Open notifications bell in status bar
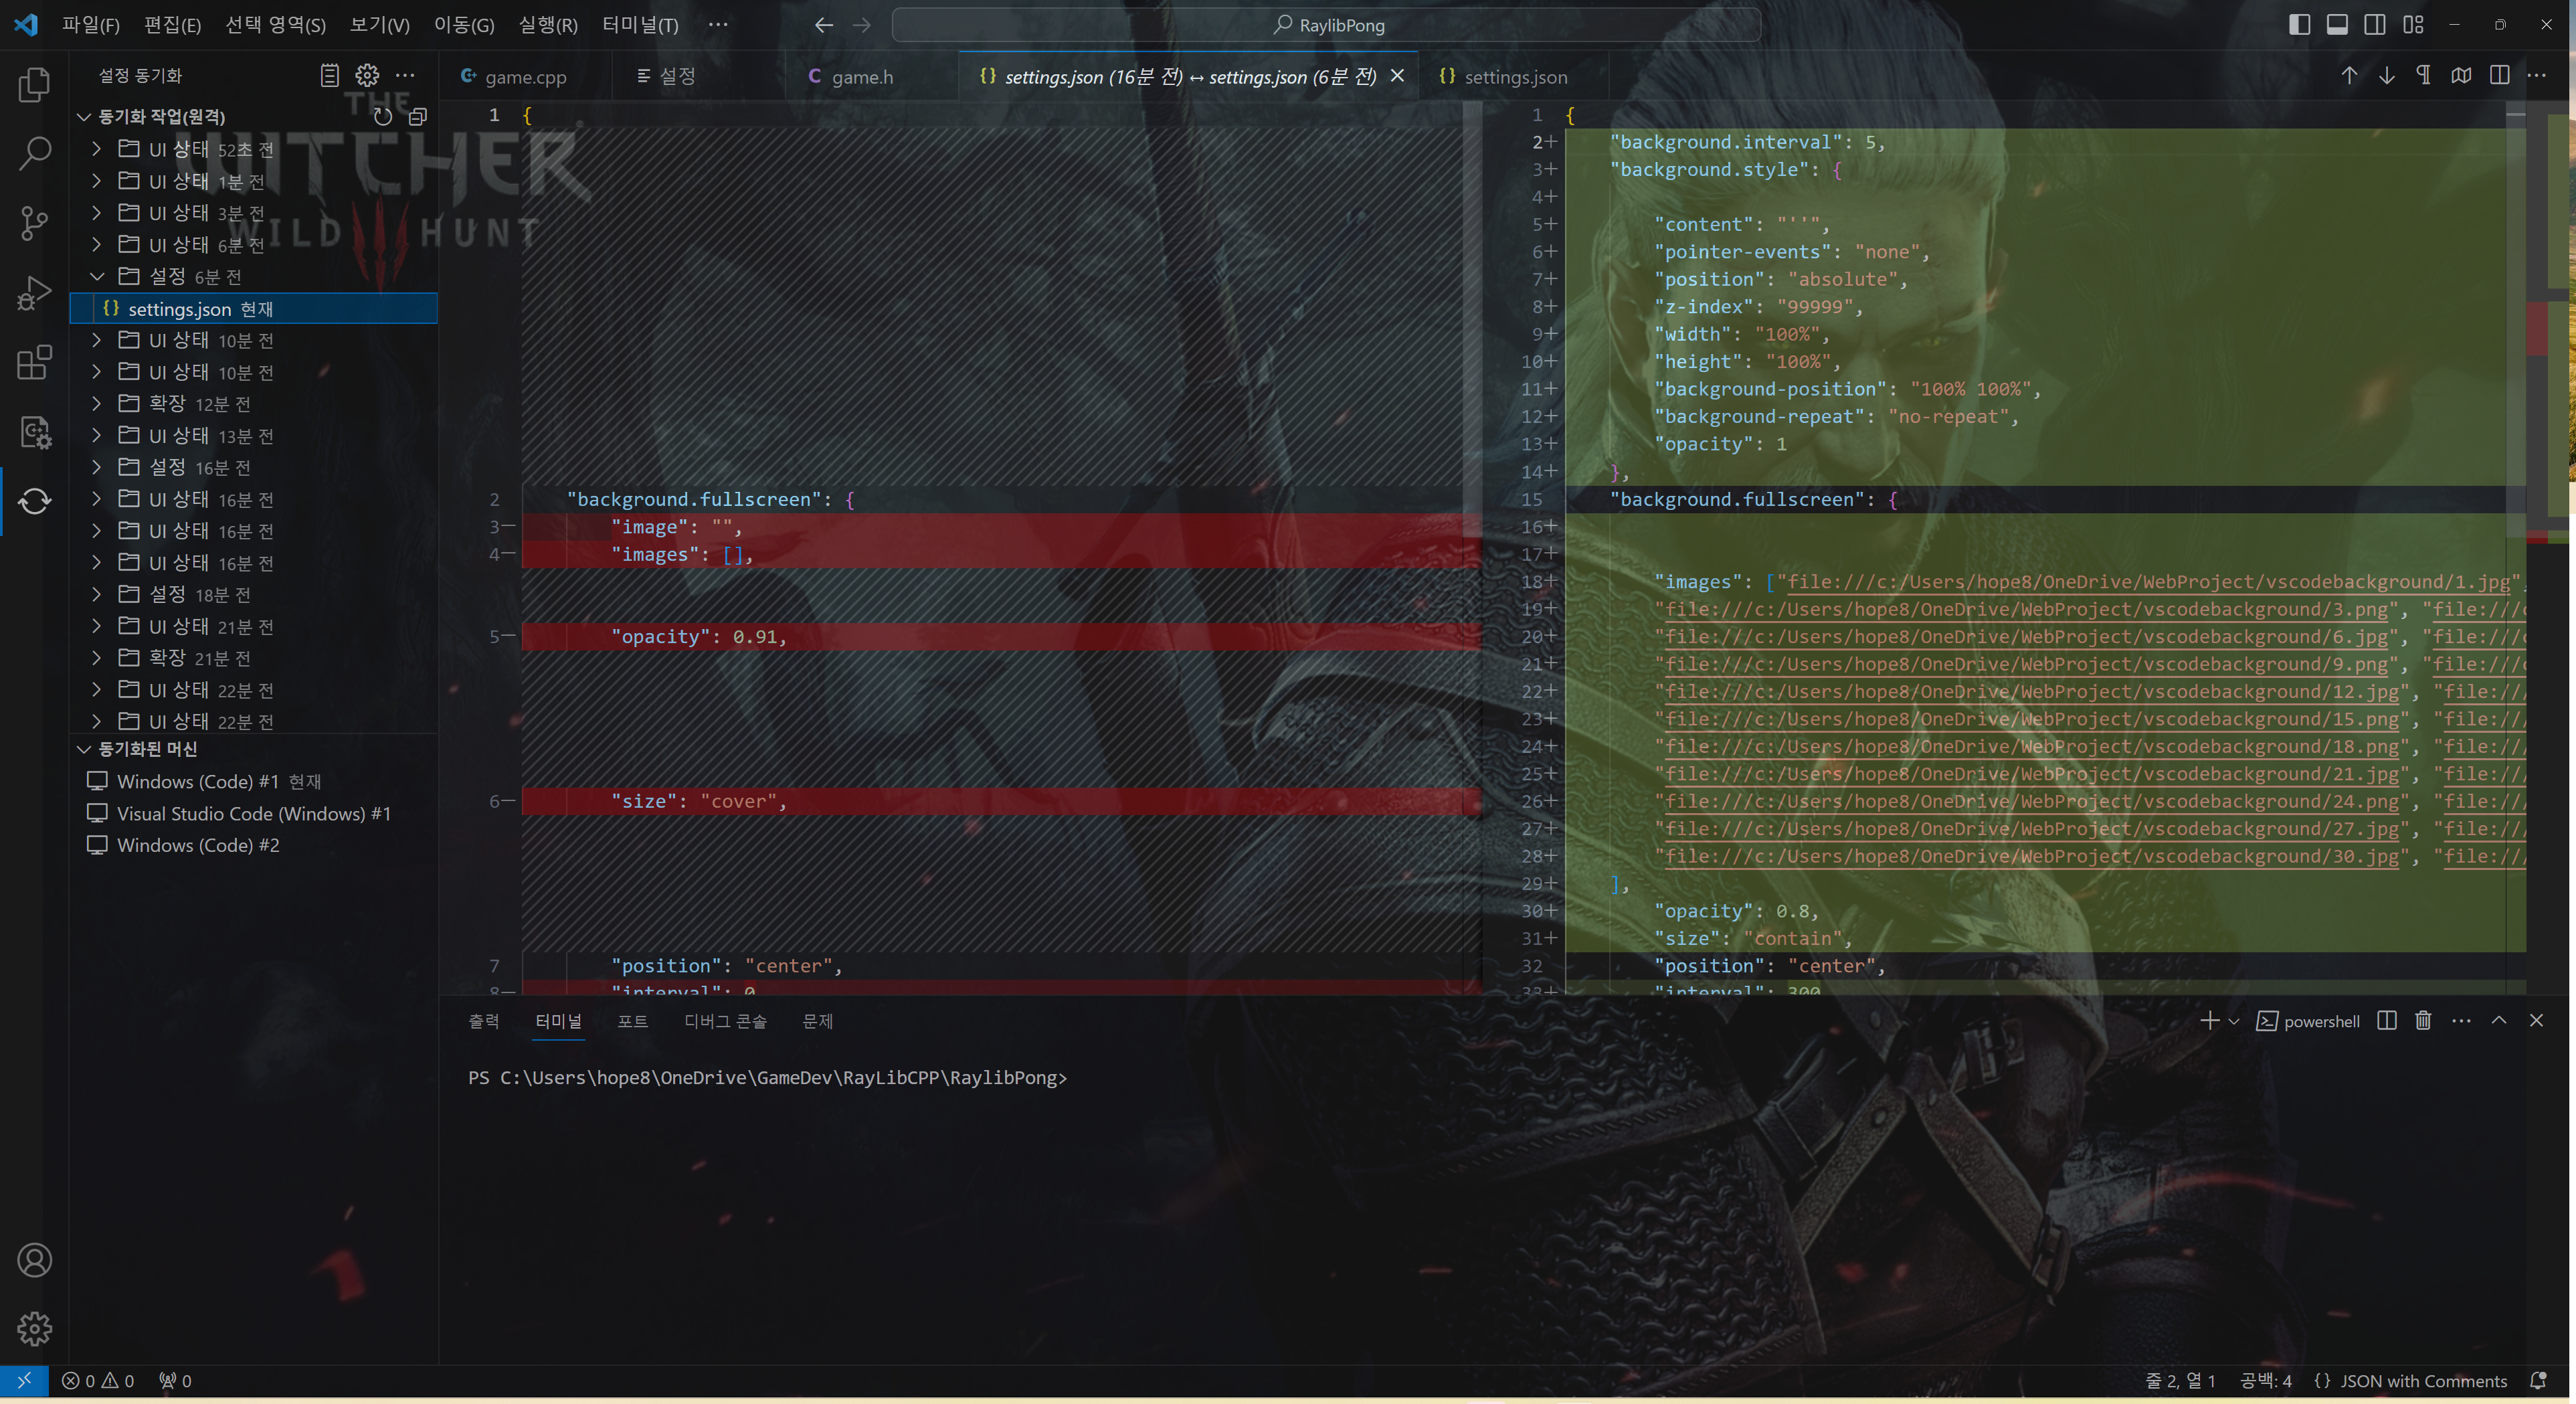 click(x=2538, y=1380)
